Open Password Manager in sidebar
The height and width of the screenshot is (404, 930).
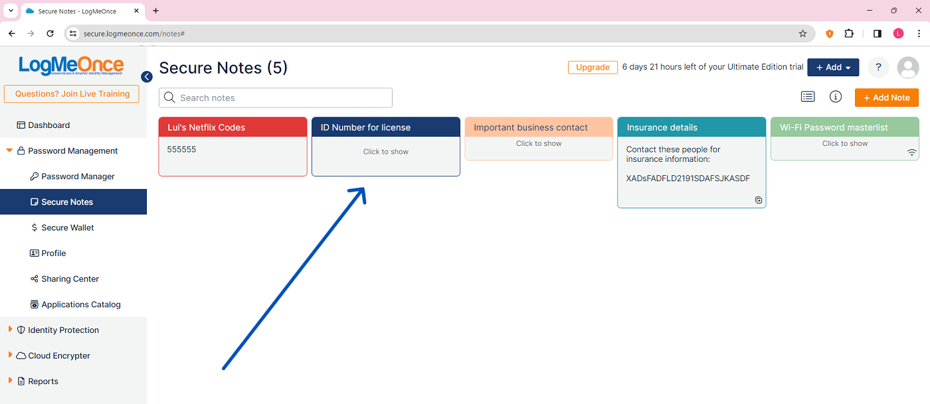click(78, 176)
